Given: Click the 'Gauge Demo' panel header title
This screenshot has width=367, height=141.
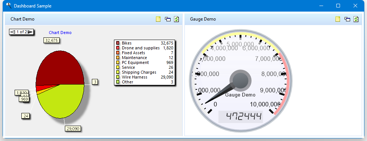Looking at the screenshot, I should tap(203, 19).
